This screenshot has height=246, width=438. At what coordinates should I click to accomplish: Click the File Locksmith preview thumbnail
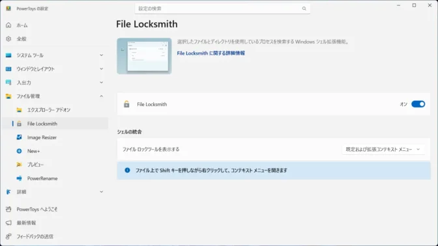point(144,56)
